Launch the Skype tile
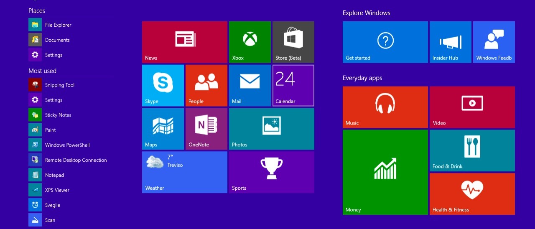The image size is (535, 229). (163, 85)
